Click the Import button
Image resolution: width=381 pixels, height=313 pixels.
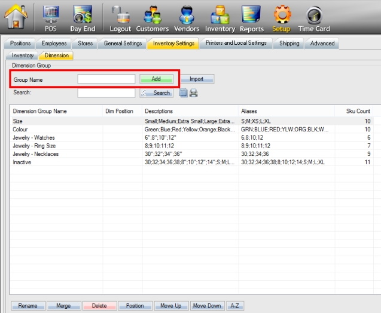point(196,79)
